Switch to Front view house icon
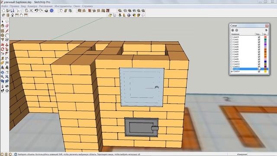The height and width of the screenshot is (156, 277). click(13, 15)
